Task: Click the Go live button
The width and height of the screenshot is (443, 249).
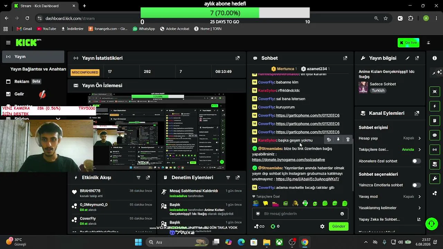Action: [x=408, y=43]
